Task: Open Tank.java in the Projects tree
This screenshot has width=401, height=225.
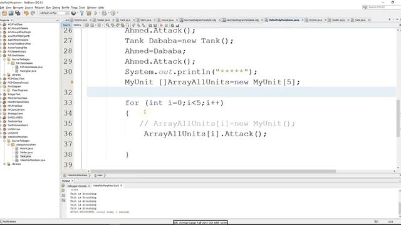Action: [x=26, y=156]
